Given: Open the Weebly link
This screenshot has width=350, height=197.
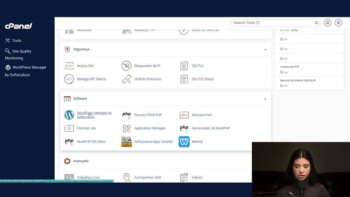Looking at the screenshot, I should (x=197, y=142).
